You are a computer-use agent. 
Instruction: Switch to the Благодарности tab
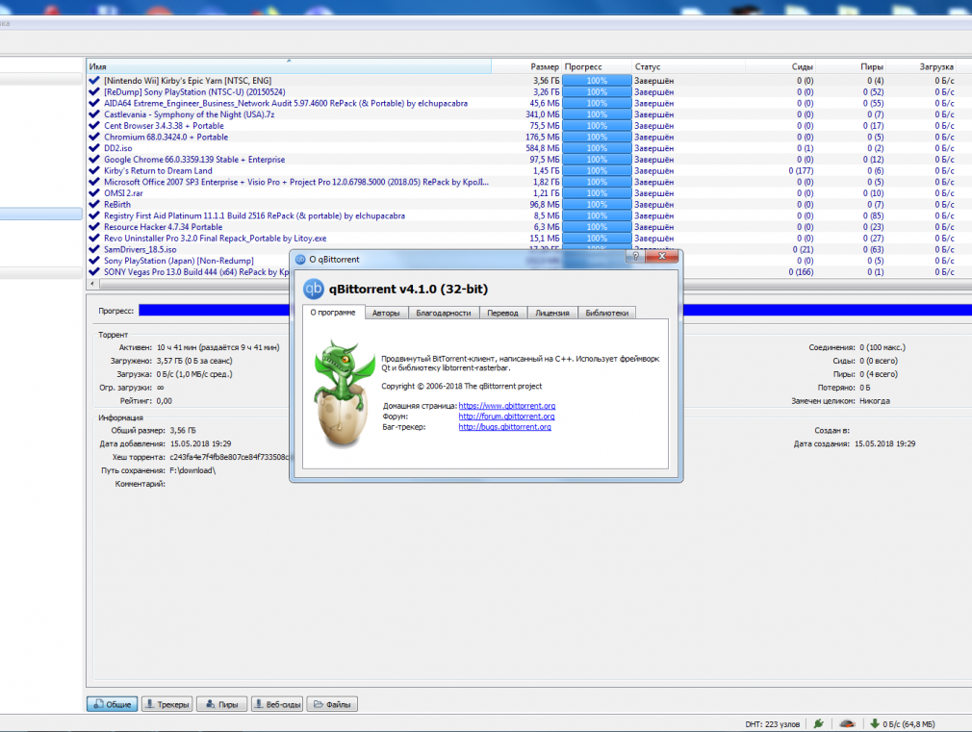pyautogui.click(x=444, y=313)
